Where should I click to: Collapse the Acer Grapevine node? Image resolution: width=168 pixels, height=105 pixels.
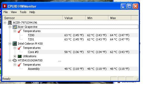click(x=10, y=27)
